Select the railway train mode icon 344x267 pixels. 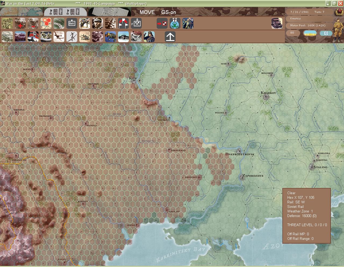coord(20,37)
